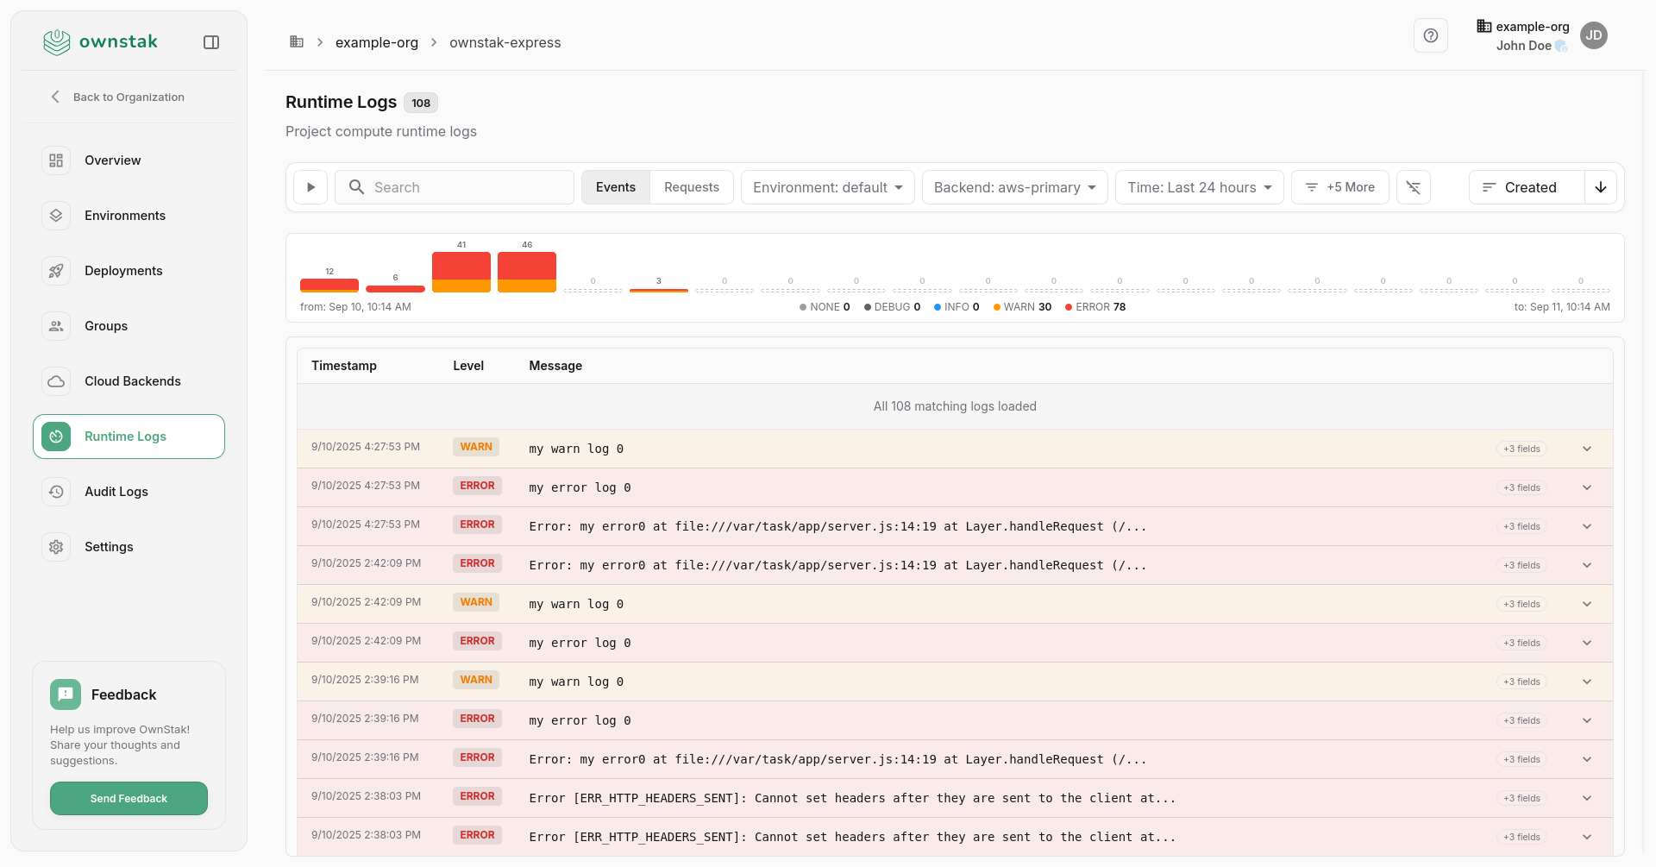Collapse the sidebar panel icon

click(211, 42)
